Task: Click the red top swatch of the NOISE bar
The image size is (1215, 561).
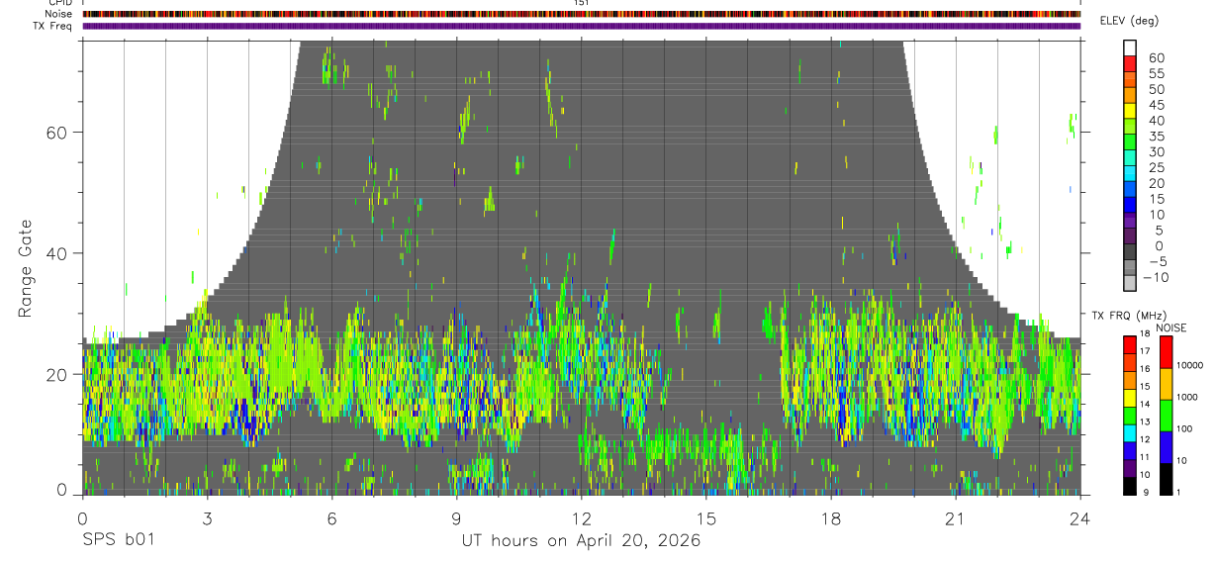Action: point(1166,352)
